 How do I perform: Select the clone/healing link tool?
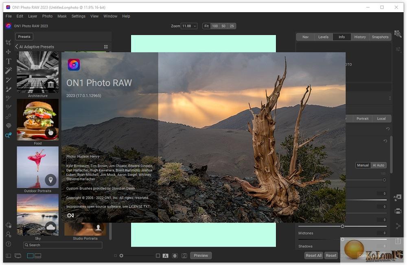tap(8, 116)
